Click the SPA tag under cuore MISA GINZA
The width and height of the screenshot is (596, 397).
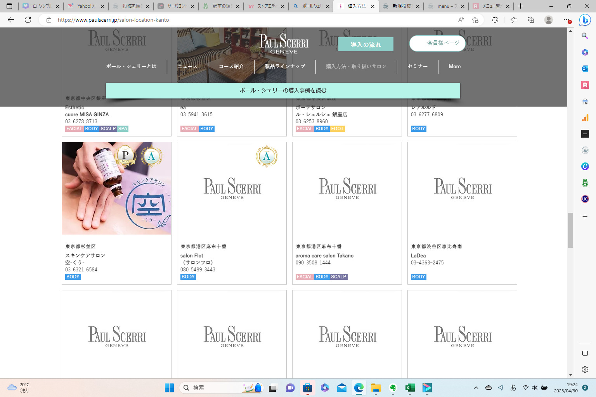pyautogui.click(x=123, y=129)
